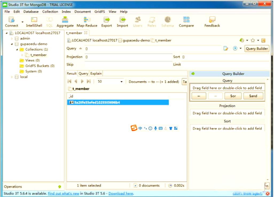Open the Feedback tool
Screen dimensions: 274x197
point(212,22)
